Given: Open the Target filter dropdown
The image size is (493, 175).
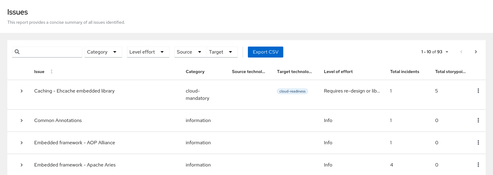Looking at the screenshot, I should pyautogui.click(x=222, y=52).
